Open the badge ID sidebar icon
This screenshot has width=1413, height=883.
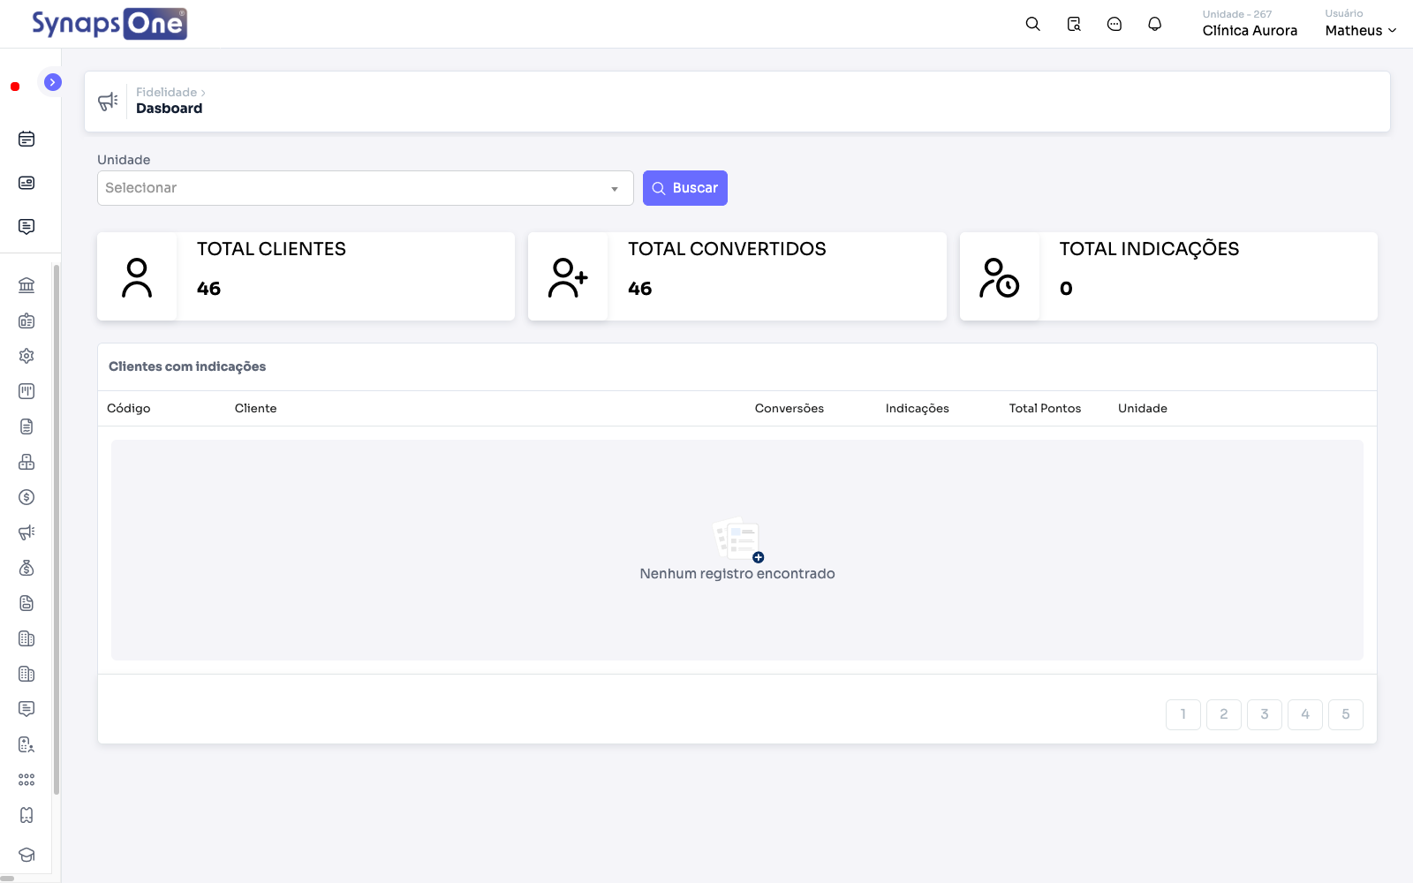pyautogui.click(x=26, y=321)
